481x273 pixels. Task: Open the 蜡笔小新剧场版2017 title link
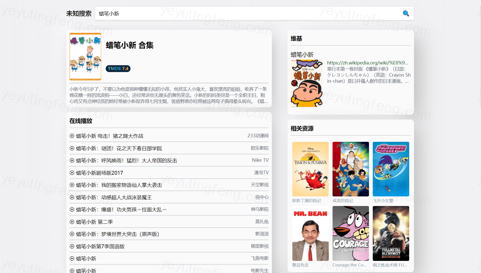pos(100,173)
